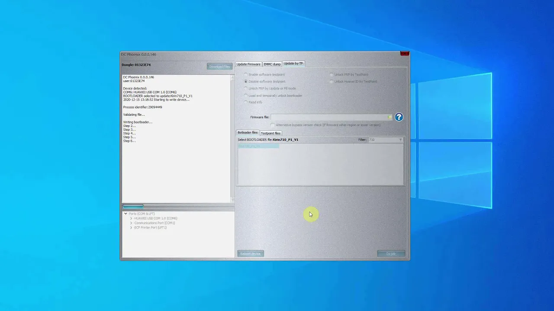Viewport: 554px width, 311px height.
Task: Select the Read info radio button
Action: [246, 102]
